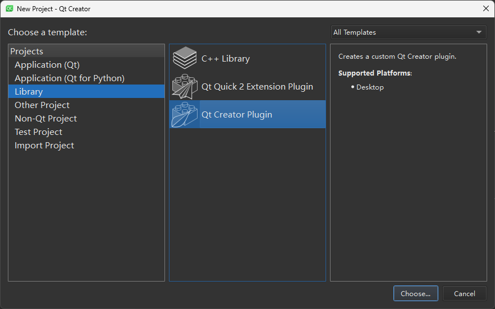Click the Qt Creator logo in title bar
The width and height of the screenshot is (495, 309).
point(10,8)
